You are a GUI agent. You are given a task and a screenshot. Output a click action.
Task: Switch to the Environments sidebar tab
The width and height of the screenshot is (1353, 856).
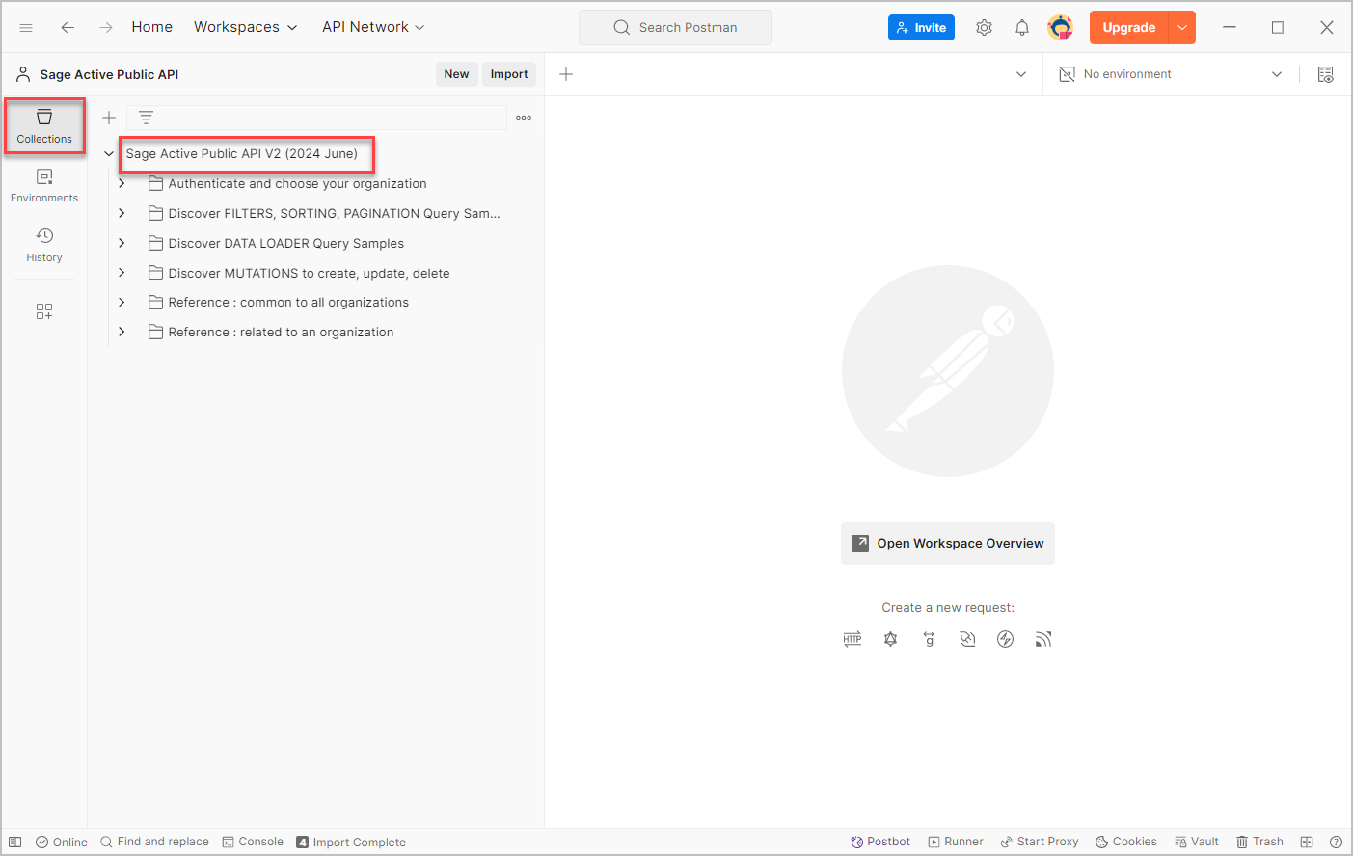pyautogui.click(x=44, y=185)
